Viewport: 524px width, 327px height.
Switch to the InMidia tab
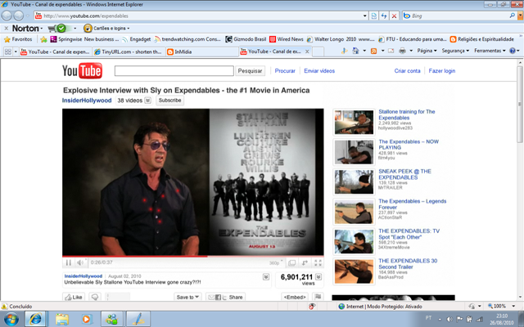coord(201,52)
